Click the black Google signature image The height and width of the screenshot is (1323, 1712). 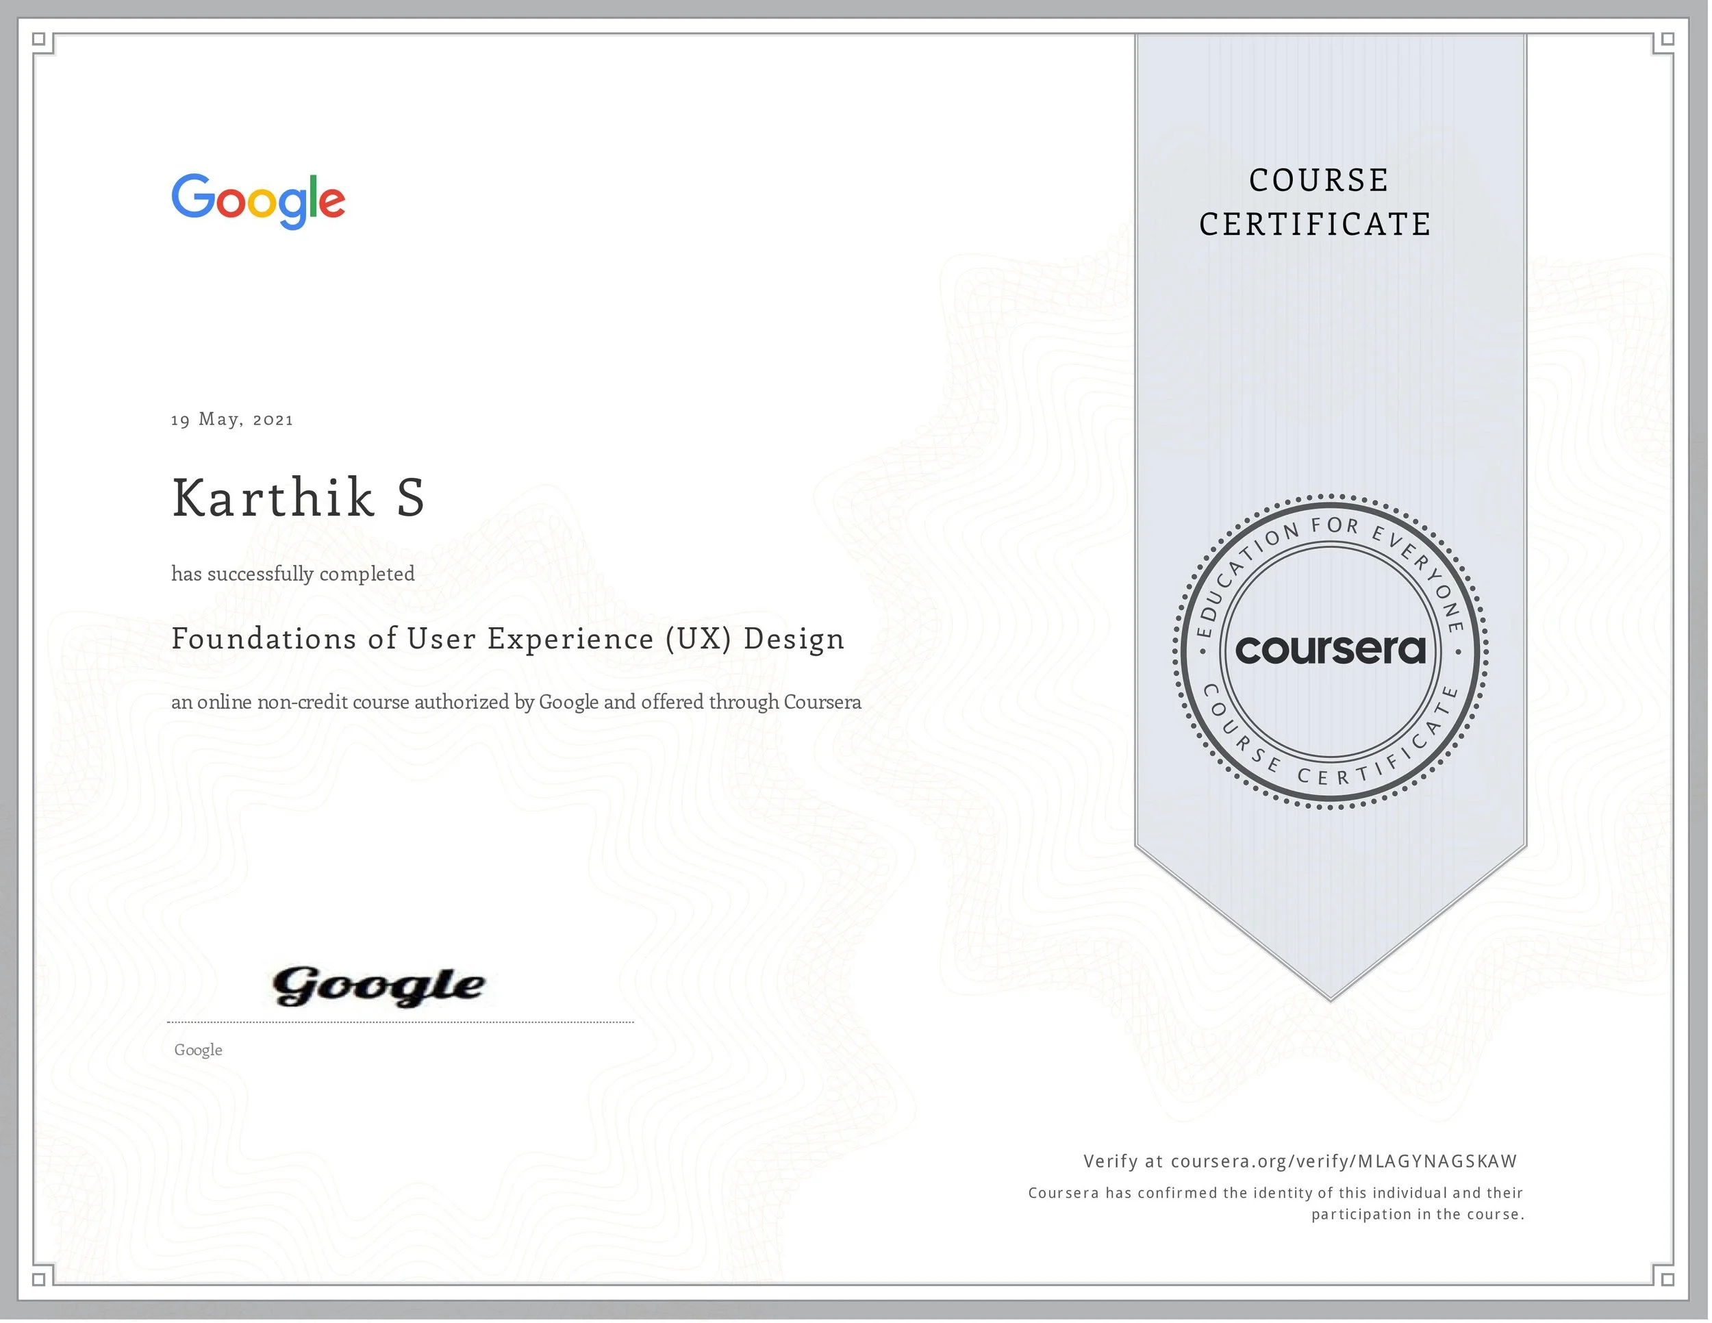[x=379, y=986]
